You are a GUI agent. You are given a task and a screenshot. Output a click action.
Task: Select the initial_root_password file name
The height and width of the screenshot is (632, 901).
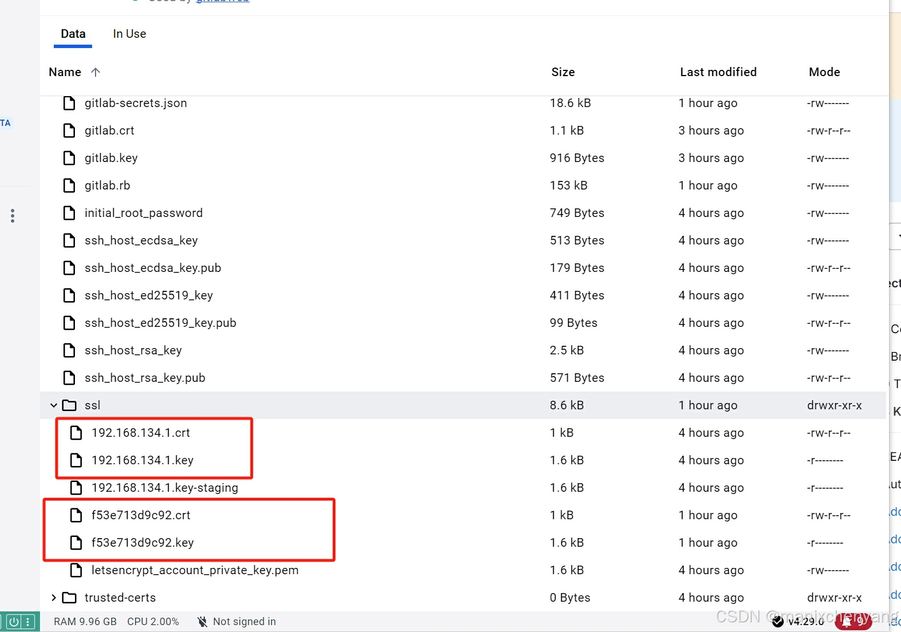pyautogui.click(x=144, y=213)
